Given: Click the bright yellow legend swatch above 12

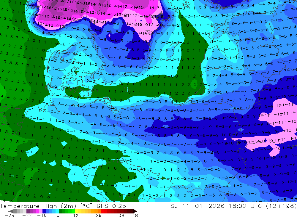Looking at the screenshot, I should click(77, 211).
